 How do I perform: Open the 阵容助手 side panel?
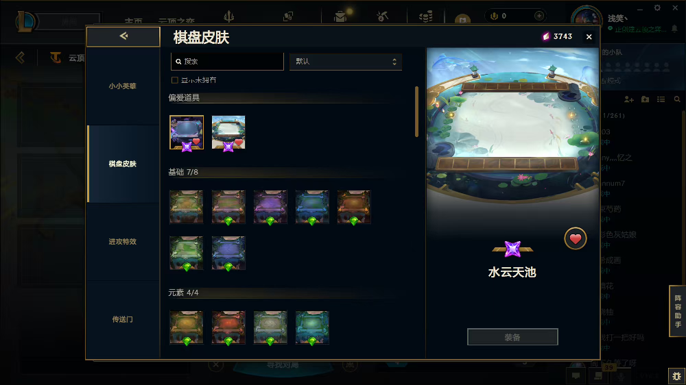(x=677, y=311)
